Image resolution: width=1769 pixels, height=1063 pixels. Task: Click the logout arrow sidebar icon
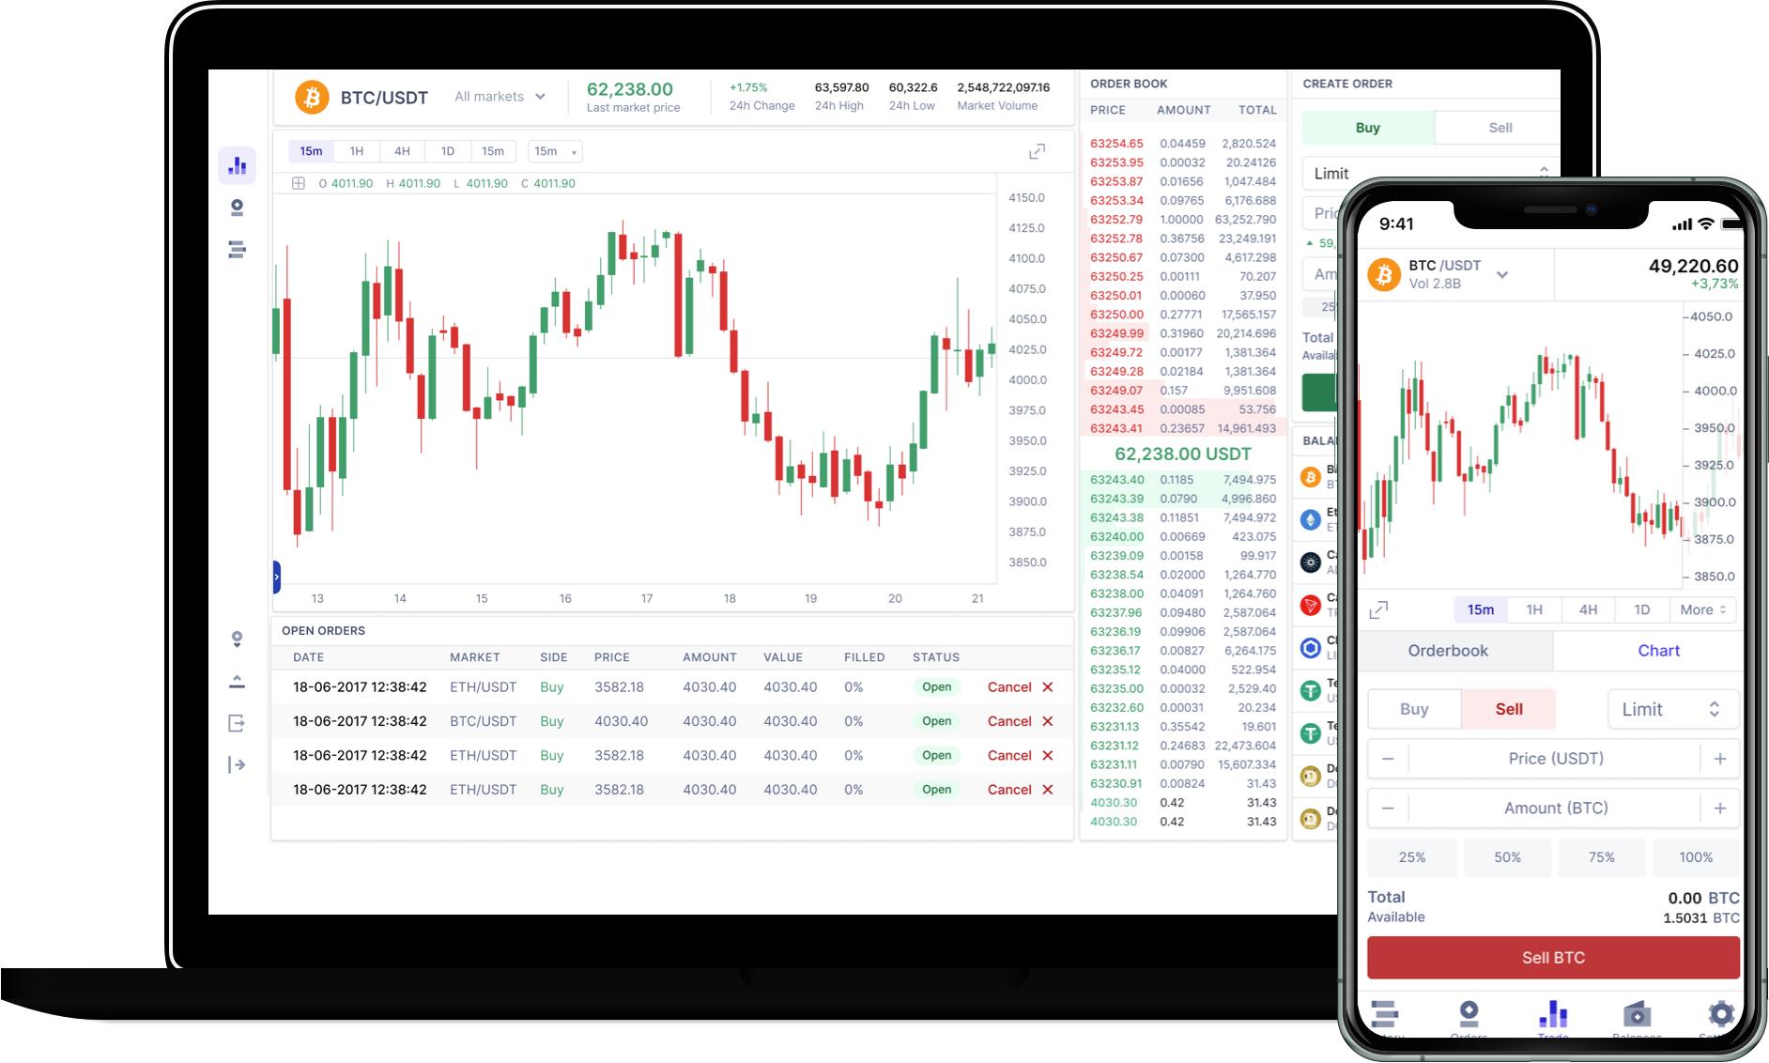pyautogui.click(x=237, y=765)
